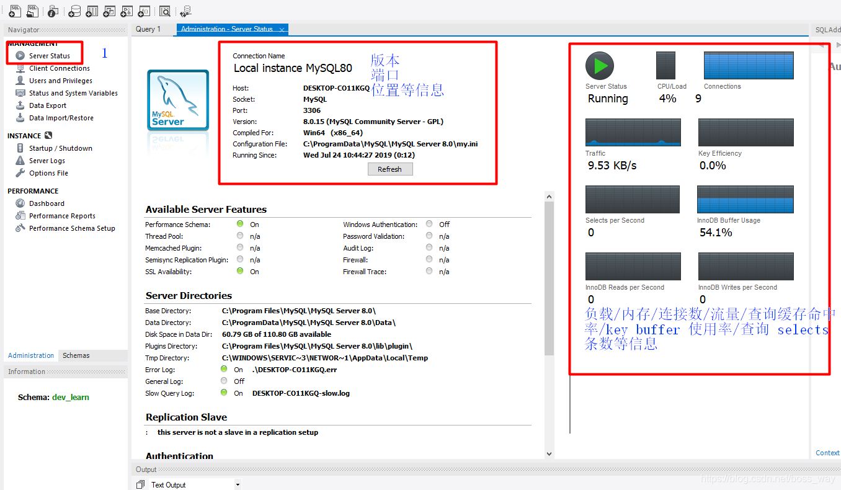Switch to the Schemas navigator tab
Image resolution: width=841 pixels, height=490 pixels.
[76, 355]
